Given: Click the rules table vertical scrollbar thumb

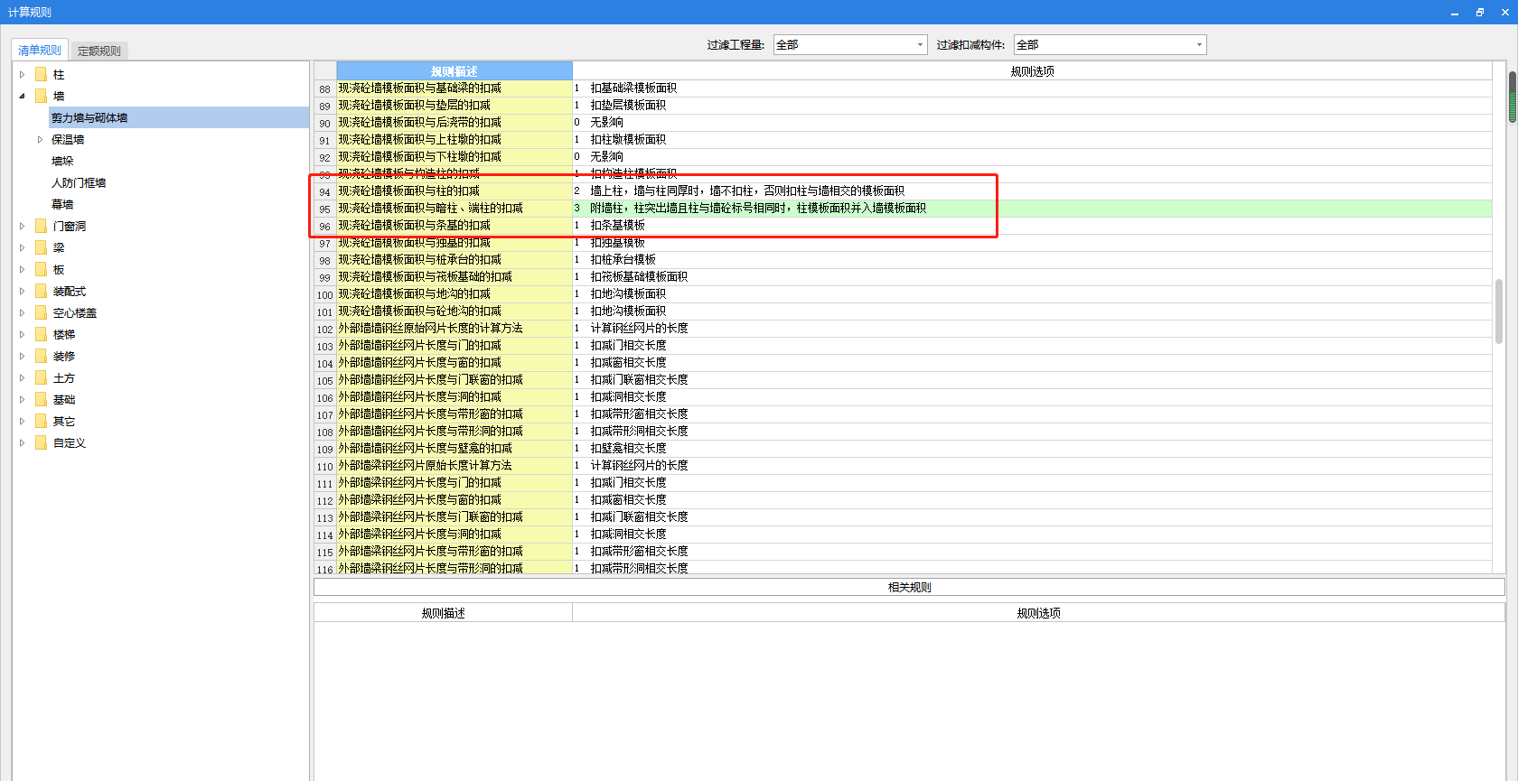Looking at the screenshot, I should point(1499,311).
